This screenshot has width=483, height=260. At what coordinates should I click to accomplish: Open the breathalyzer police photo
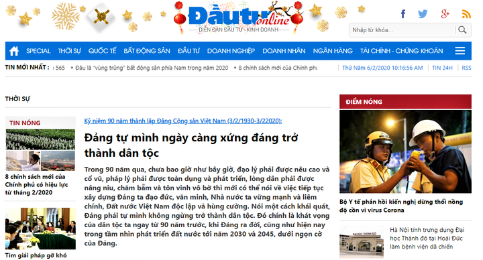tap(405, 151)
